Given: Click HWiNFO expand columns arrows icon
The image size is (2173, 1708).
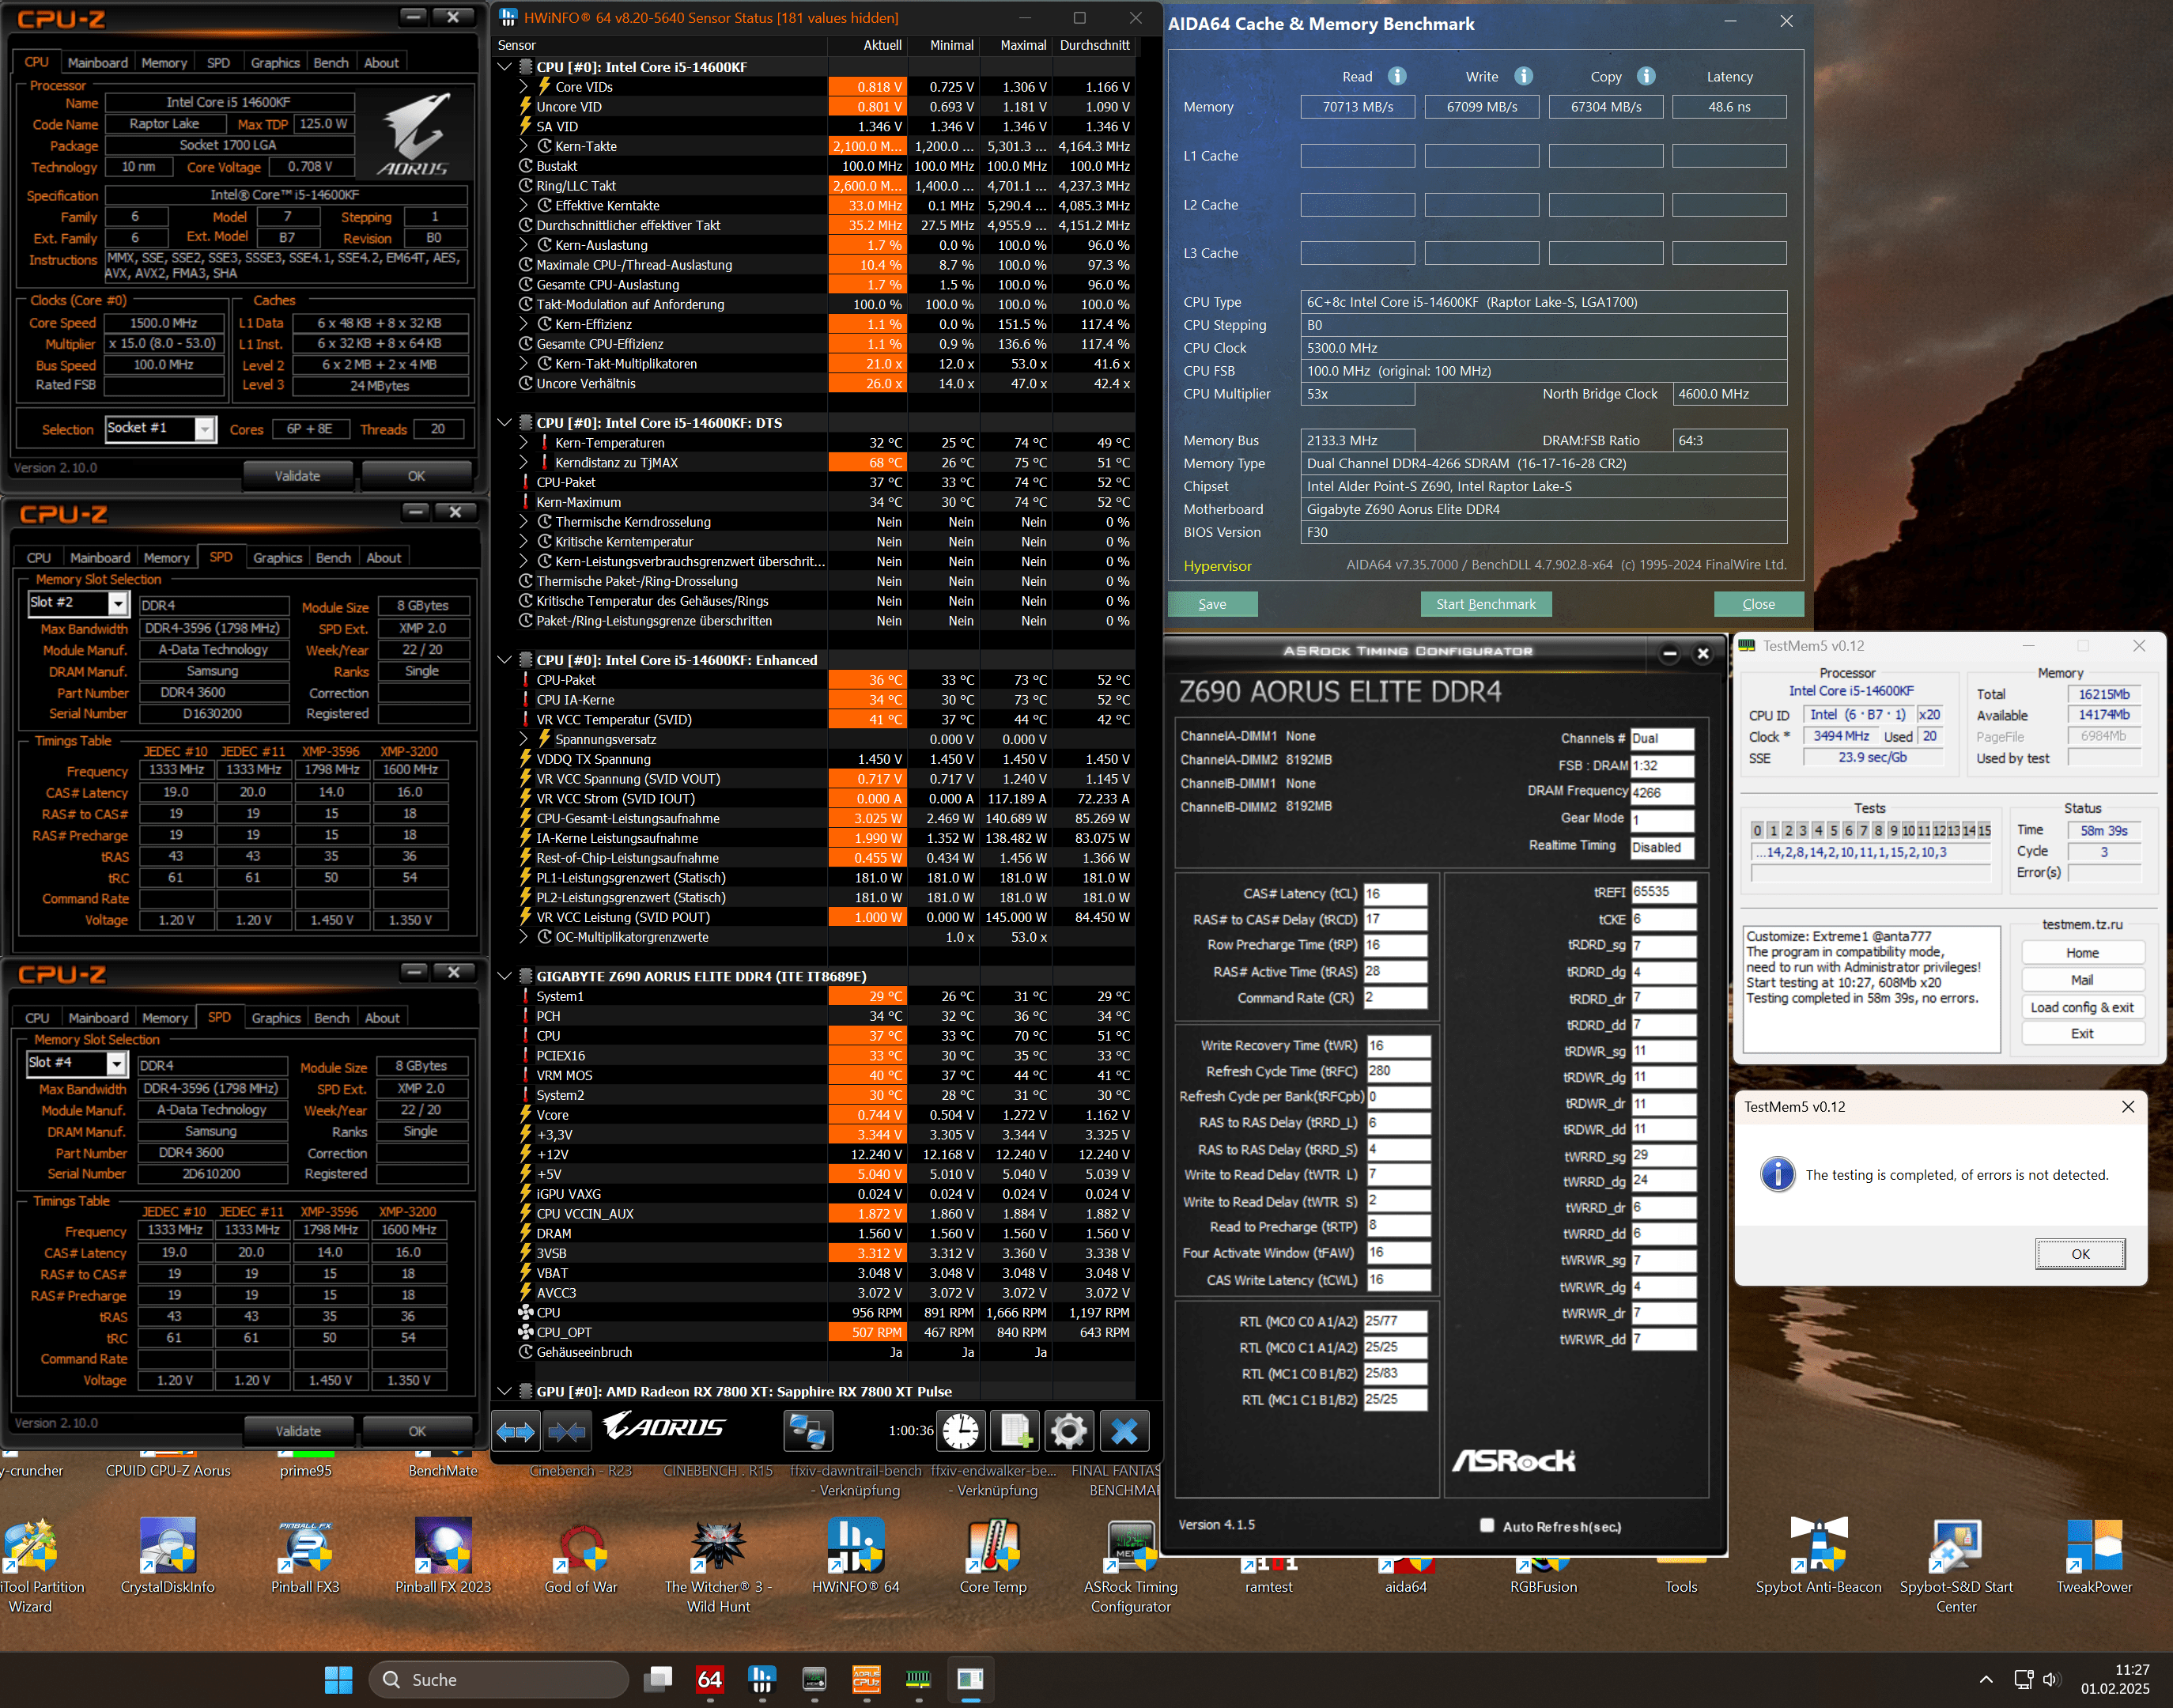Looking at the screenshot, I should 516,1432.
